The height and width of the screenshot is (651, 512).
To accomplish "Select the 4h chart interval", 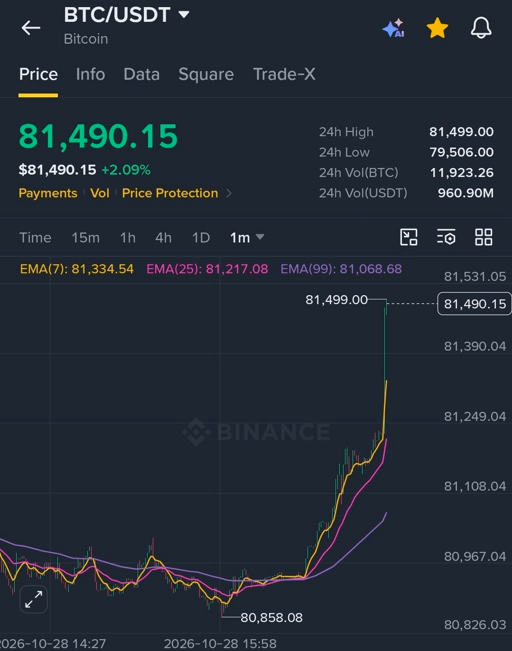I will click(163, 238).
